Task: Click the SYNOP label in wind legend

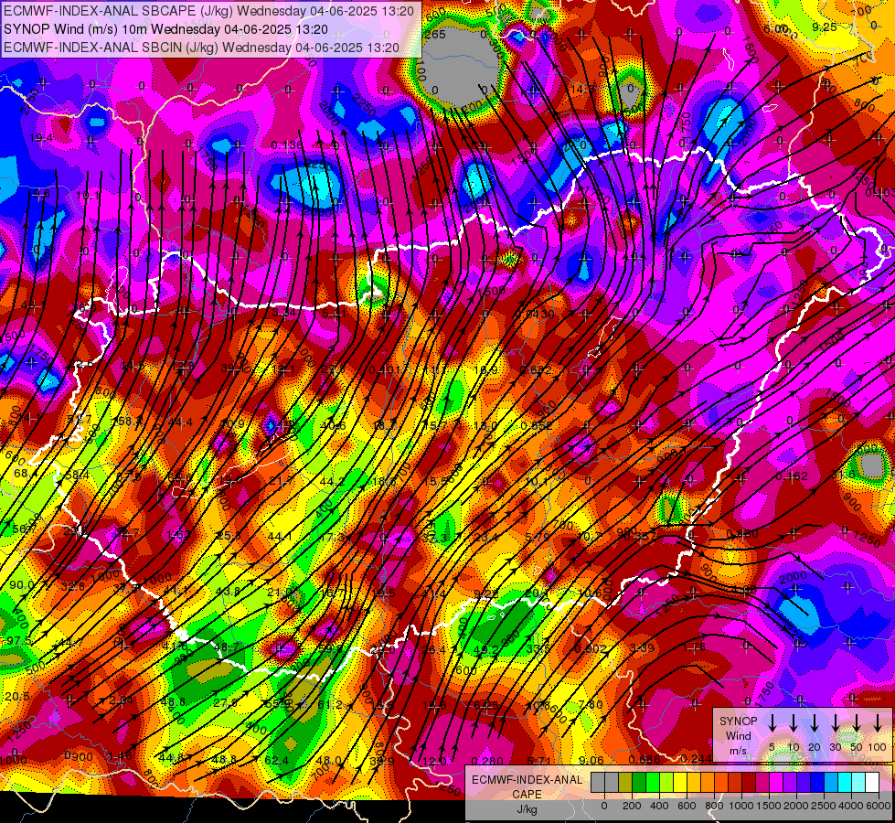Action: (x=738, y=721)
